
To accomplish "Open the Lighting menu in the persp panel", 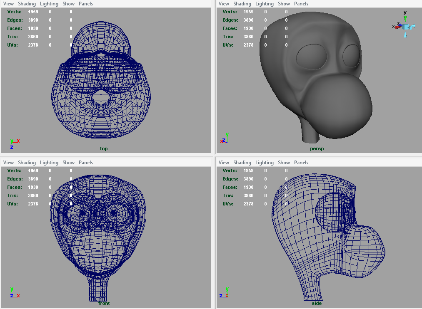I will (x=264, y=4).
